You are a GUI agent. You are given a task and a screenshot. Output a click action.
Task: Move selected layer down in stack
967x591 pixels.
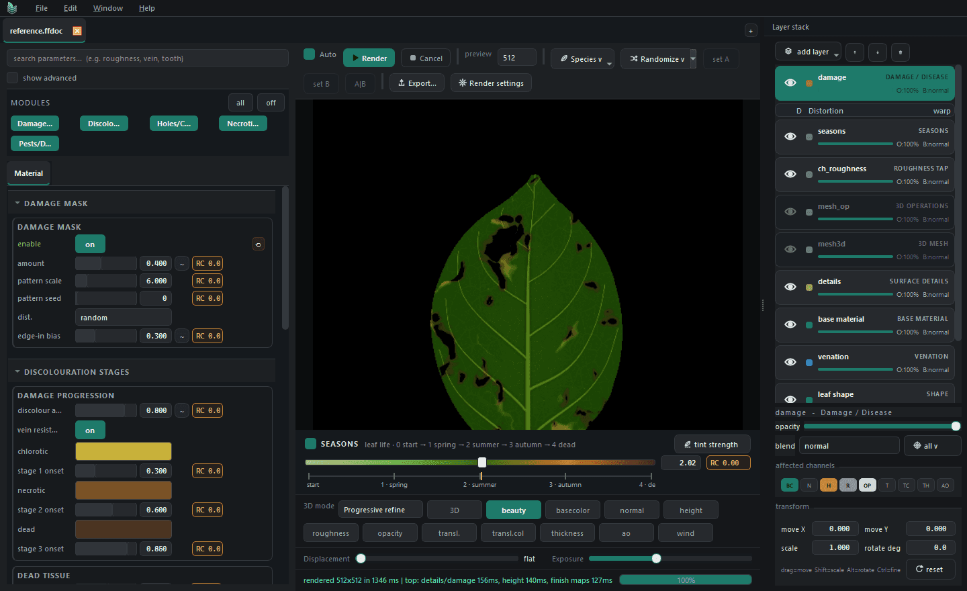pos(878,52)
